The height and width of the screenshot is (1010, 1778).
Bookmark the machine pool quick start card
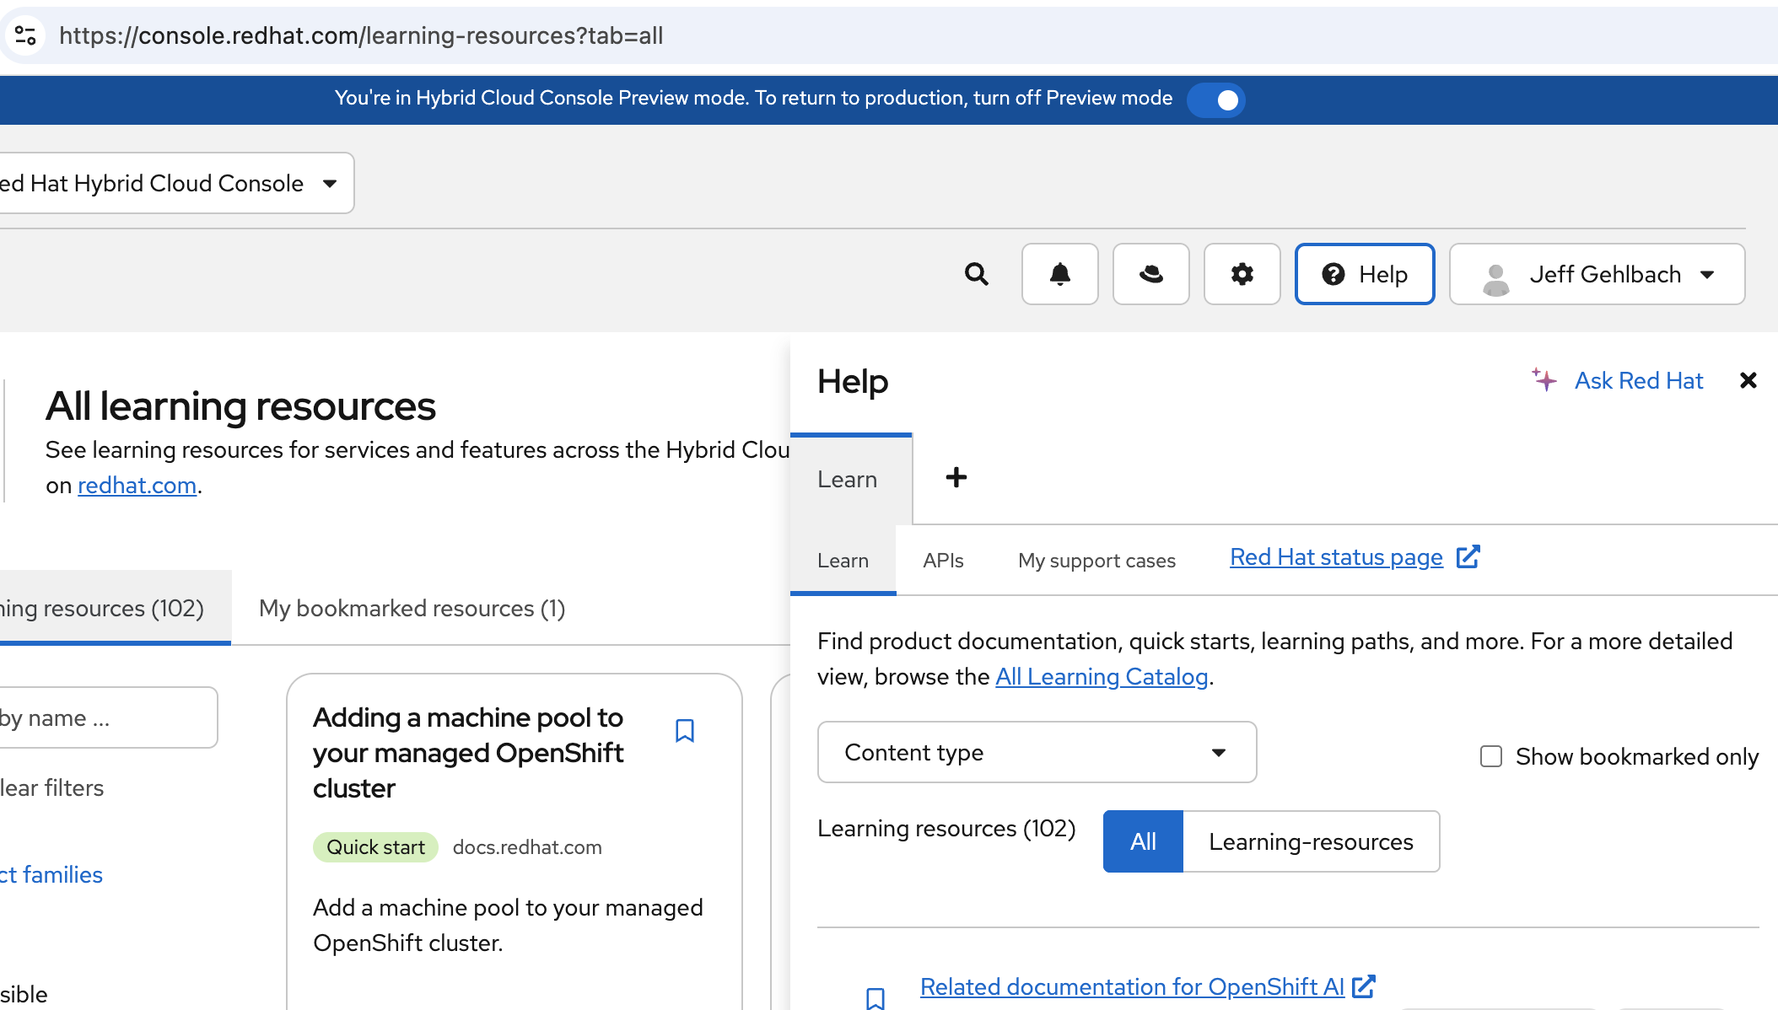685,730
